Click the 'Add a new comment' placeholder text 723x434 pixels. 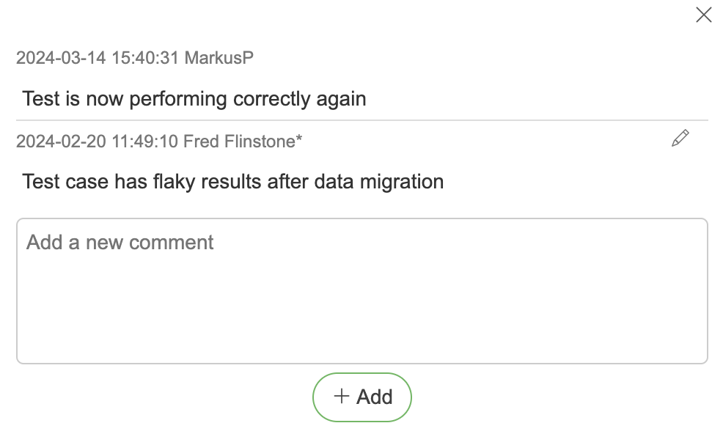[x=120, y=243]
